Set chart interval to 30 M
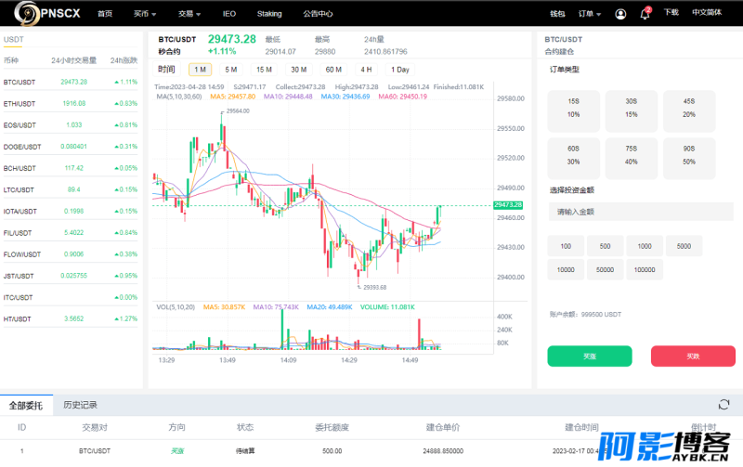Image resolution: width=743 pixels, height=467 pixels. (x=298, y=70)
